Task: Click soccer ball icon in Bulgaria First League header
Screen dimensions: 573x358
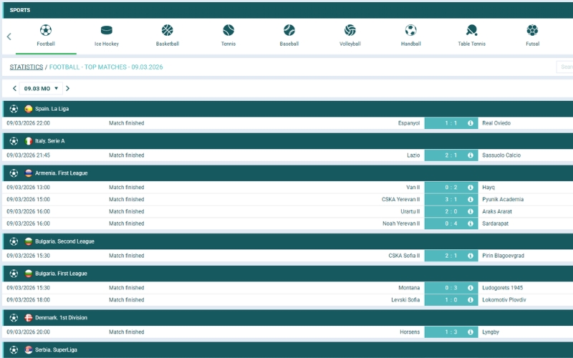Action: [x=14, y=274]
